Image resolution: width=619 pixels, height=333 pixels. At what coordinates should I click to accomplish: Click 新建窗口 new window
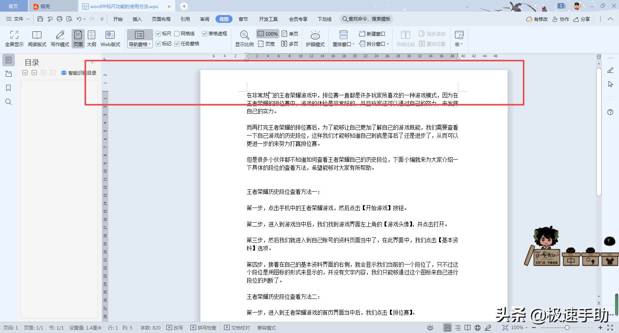coord(372,34)
